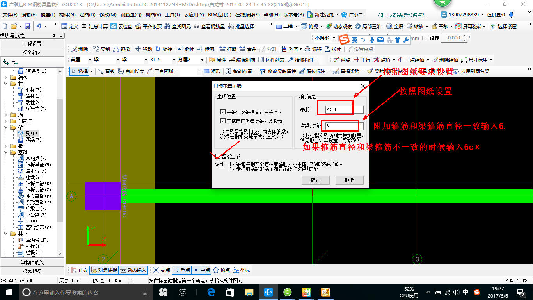Image resolution: width=533 pixels, height=300 pixels.
Task: Expand the 墙 wall tree node
Action: click(6, 115)
